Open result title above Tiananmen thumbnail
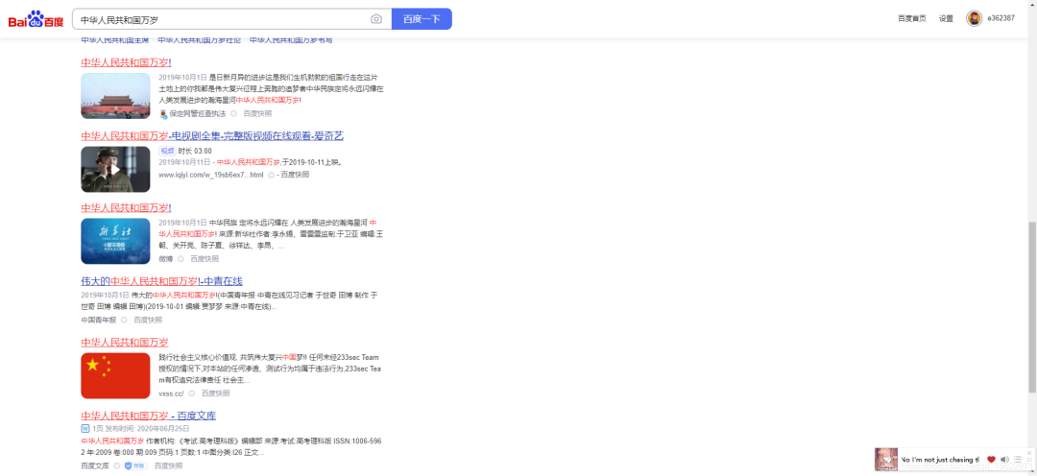This screenshot has width=1037, height=476. pos(127,62)
